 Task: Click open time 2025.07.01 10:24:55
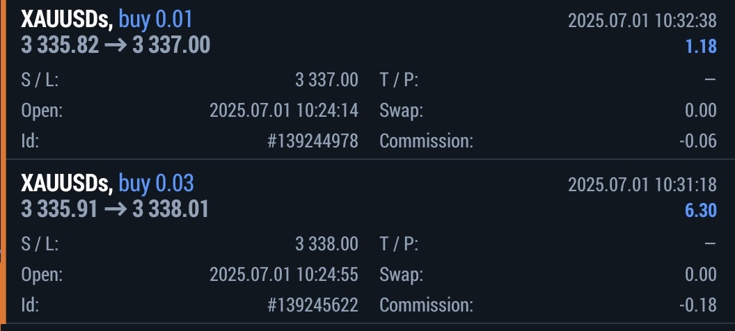coord(284,275)
